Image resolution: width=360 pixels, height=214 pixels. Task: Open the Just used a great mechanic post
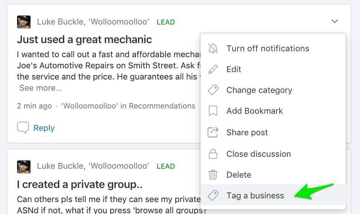84,39
